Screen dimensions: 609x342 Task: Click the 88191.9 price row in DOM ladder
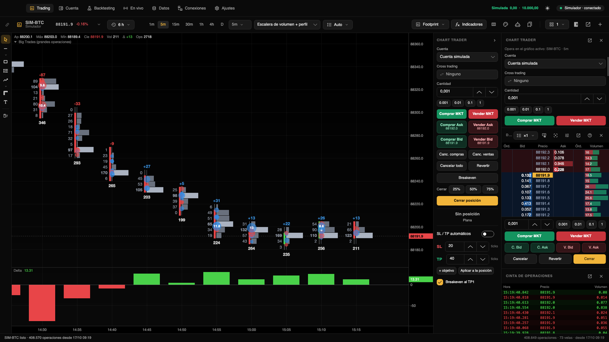pyautogui.click(x=542, y=175)
